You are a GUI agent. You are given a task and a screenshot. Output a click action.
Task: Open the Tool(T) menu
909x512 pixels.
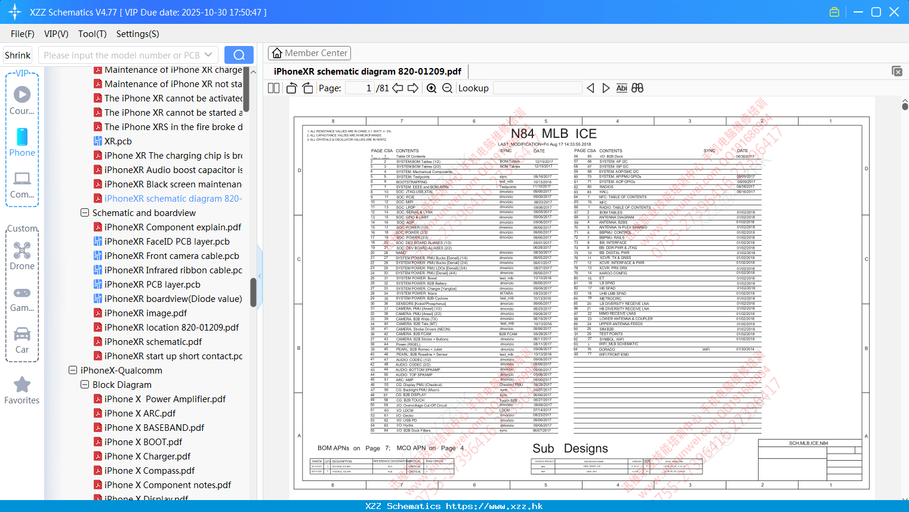click(x=93, y=34)
